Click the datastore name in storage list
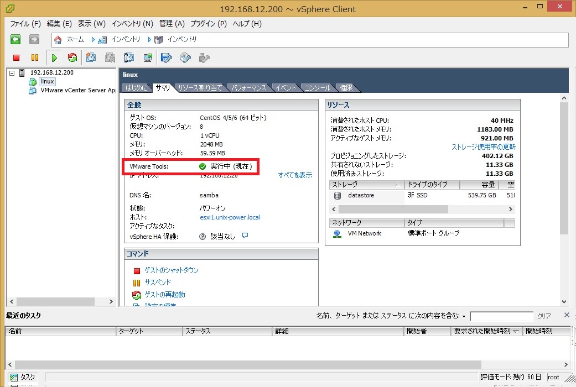Image resolution: width=576 pixels, height=387 pixels. 361,195
